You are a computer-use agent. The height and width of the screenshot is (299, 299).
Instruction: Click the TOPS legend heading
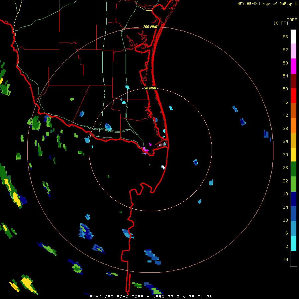292,20
